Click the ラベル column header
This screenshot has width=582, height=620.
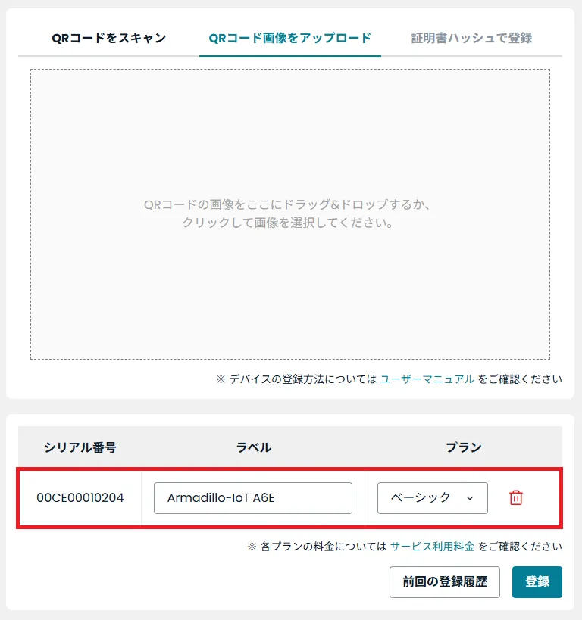(x=254, y=447)
